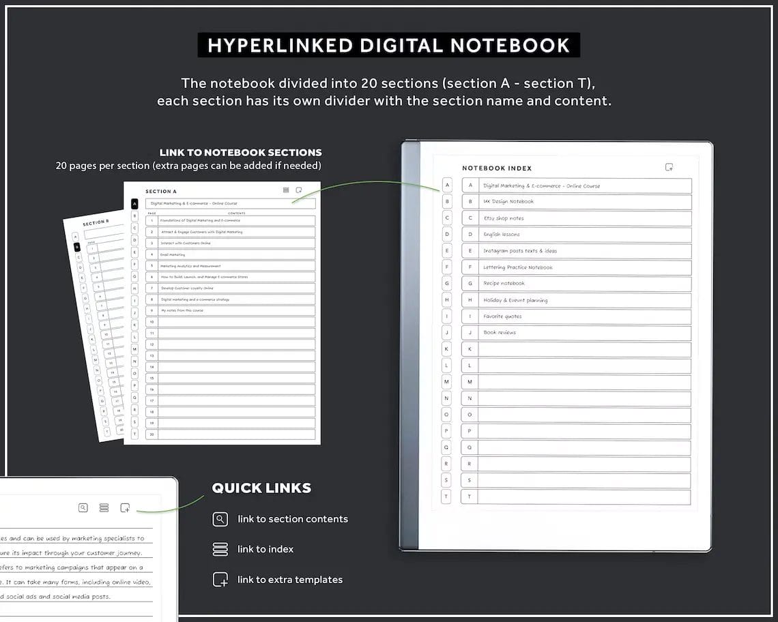Click stacked-lines icon beside 'link to index'
Image resolution: width=778 pixels, height=622 pixels.
(220, 549)
